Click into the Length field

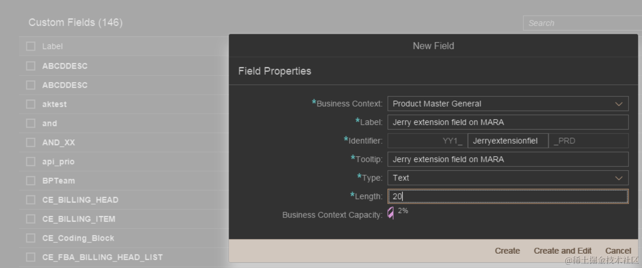[x=508, y=197]
